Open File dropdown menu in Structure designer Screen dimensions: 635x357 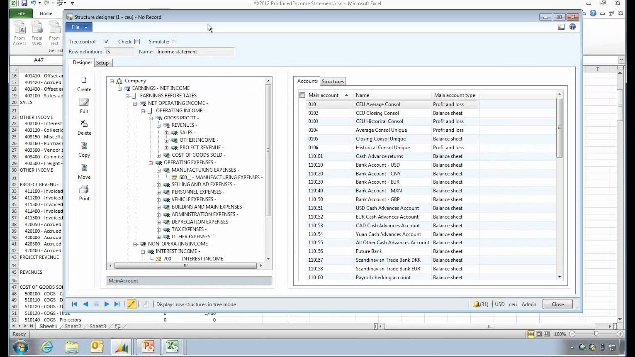click(79, 27)
